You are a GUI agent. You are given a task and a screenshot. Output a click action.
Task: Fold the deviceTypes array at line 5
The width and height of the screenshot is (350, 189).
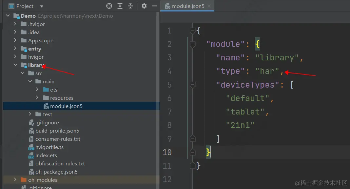tap(193, 85)
